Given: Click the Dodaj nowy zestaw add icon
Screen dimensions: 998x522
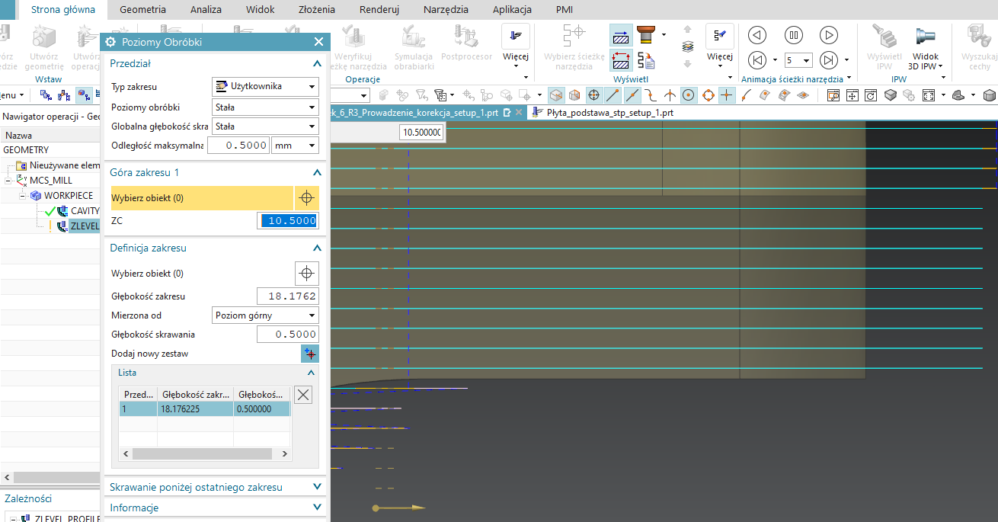Looking at the screenshot, I should pos(309,354).
